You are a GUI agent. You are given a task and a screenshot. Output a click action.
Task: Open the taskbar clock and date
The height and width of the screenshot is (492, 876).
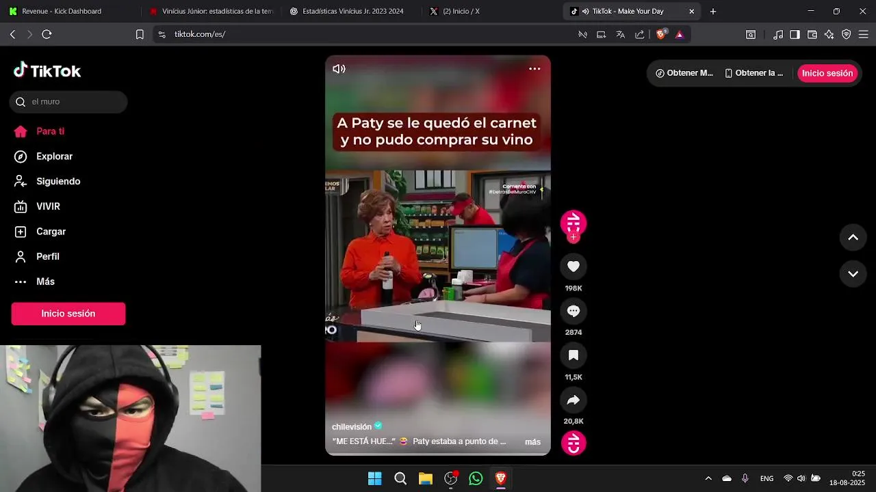(x=847, y=478)
